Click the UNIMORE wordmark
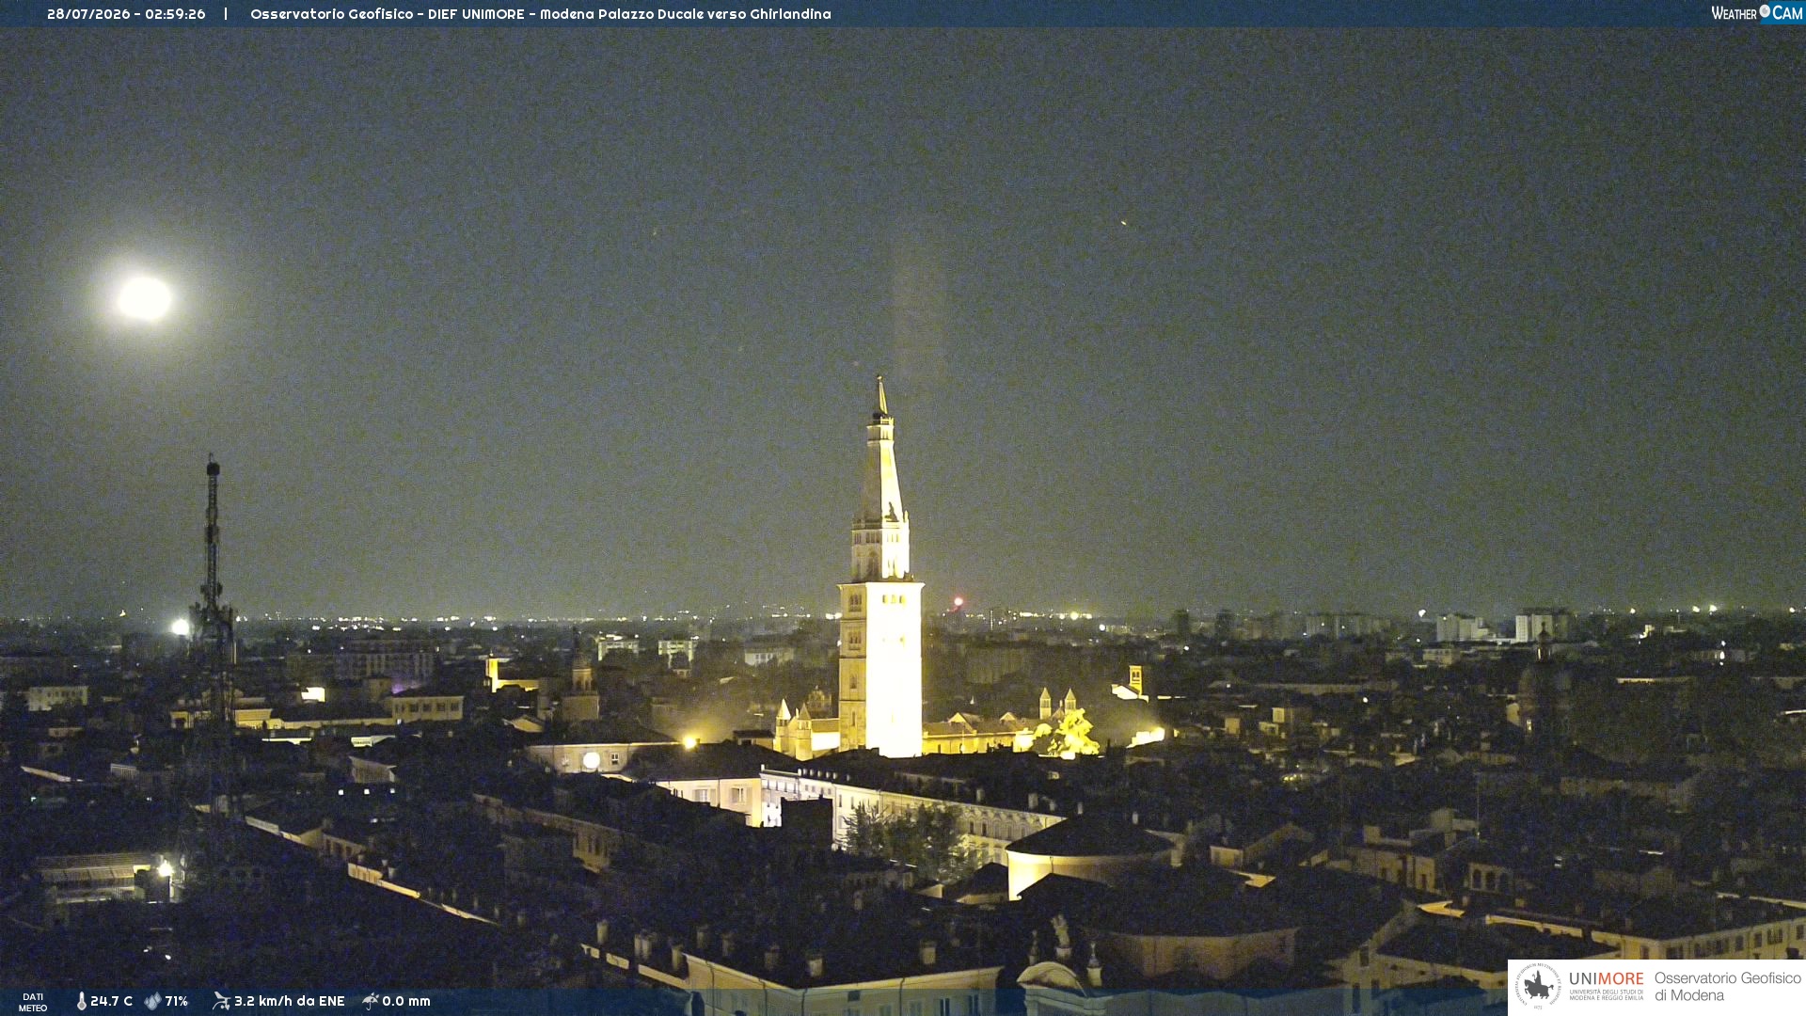The image size is (1806, 1016). (x=1606, y=979)
